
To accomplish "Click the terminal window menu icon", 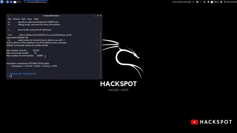I will 9,16.
